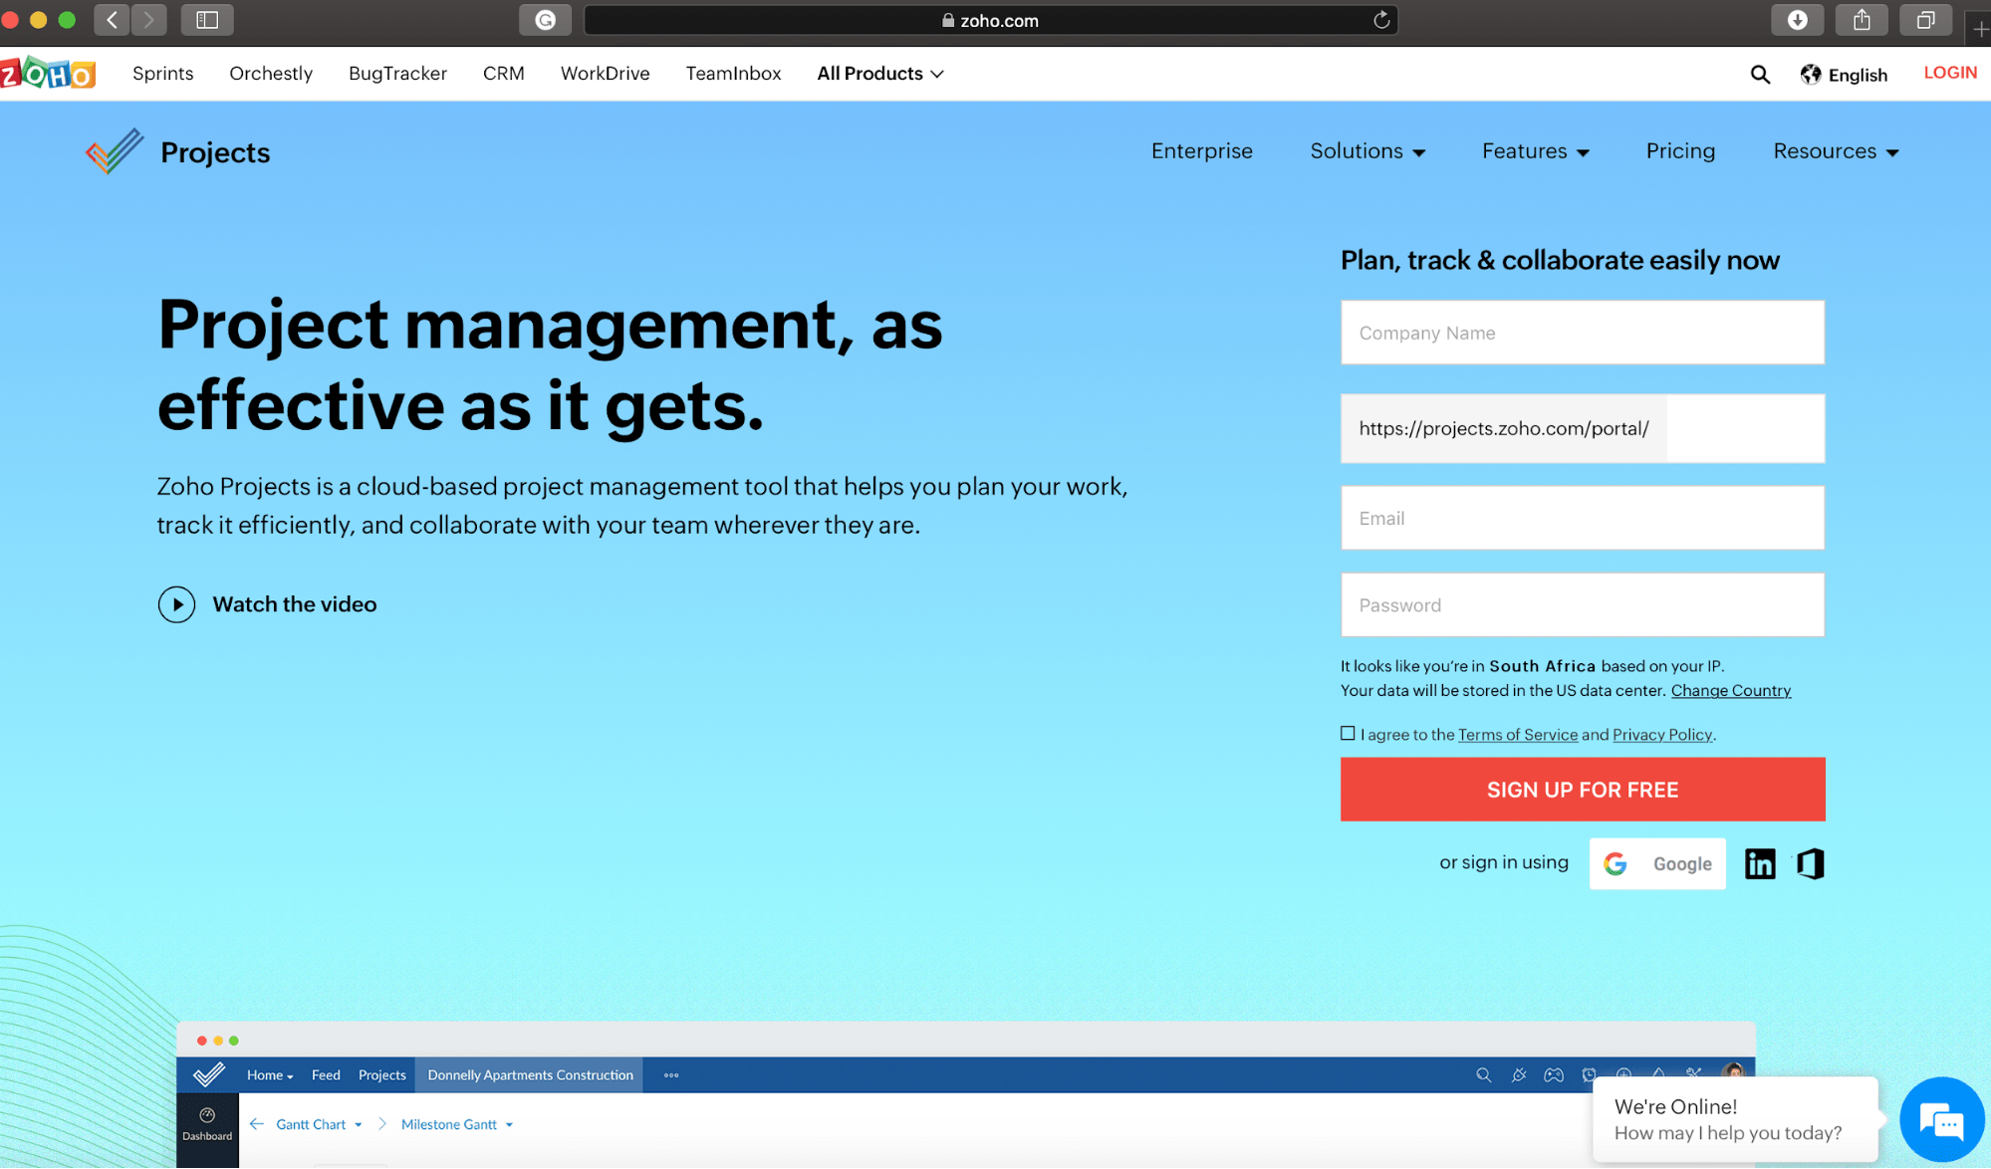Check the Terms of Service agreement checkbox

tap(1348, 733)
